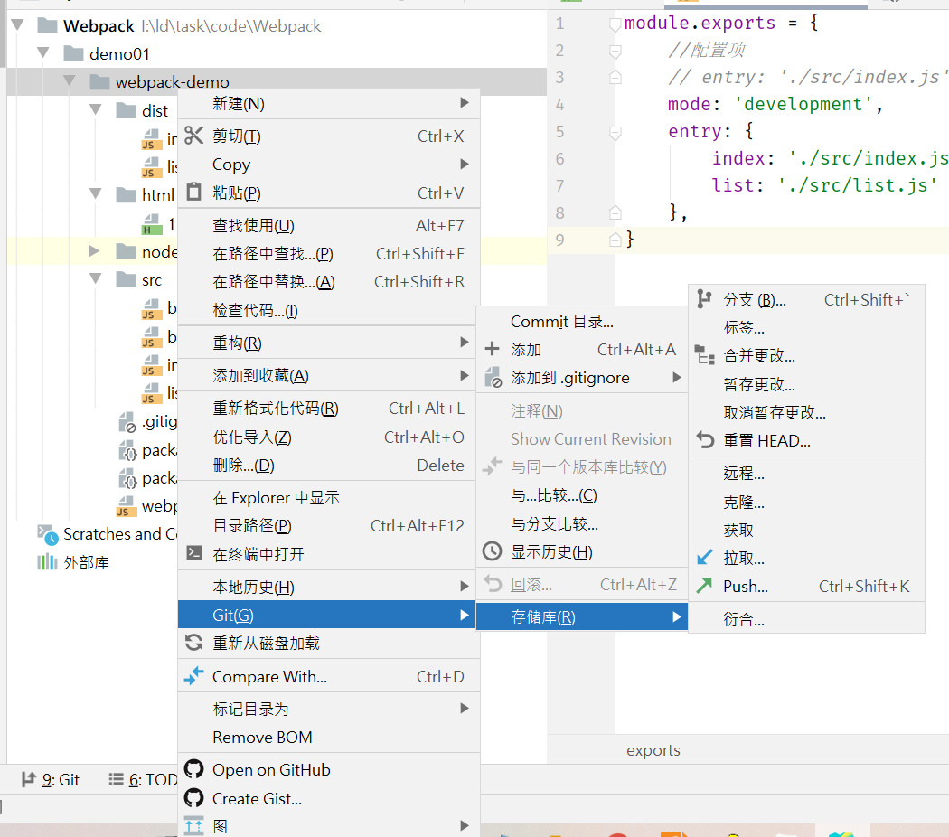Click the gitignore file icon in submenu
The height and width of the screenshot is (837, 949).
(493, 378)
